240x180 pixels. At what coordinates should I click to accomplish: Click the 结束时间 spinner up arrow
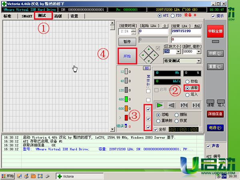pos(134,30)
